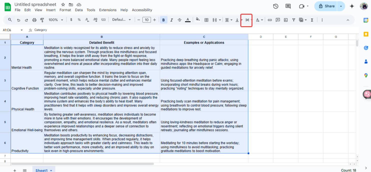This screenshot has width=371, height=172.
Task: Activate the paint format roller
Action: (42, 20)
